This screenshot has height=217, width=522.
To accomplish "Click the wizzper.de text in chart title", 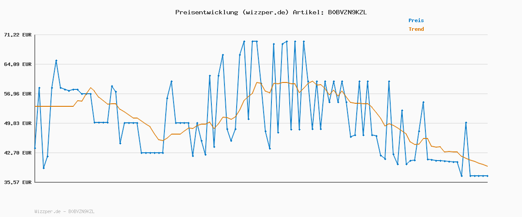I will (265, 12).
